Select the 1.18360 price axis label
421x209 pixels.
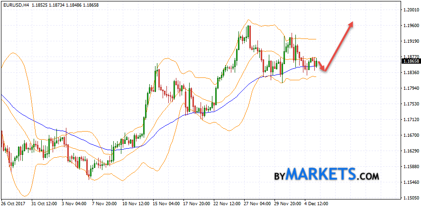click(411, 73)
